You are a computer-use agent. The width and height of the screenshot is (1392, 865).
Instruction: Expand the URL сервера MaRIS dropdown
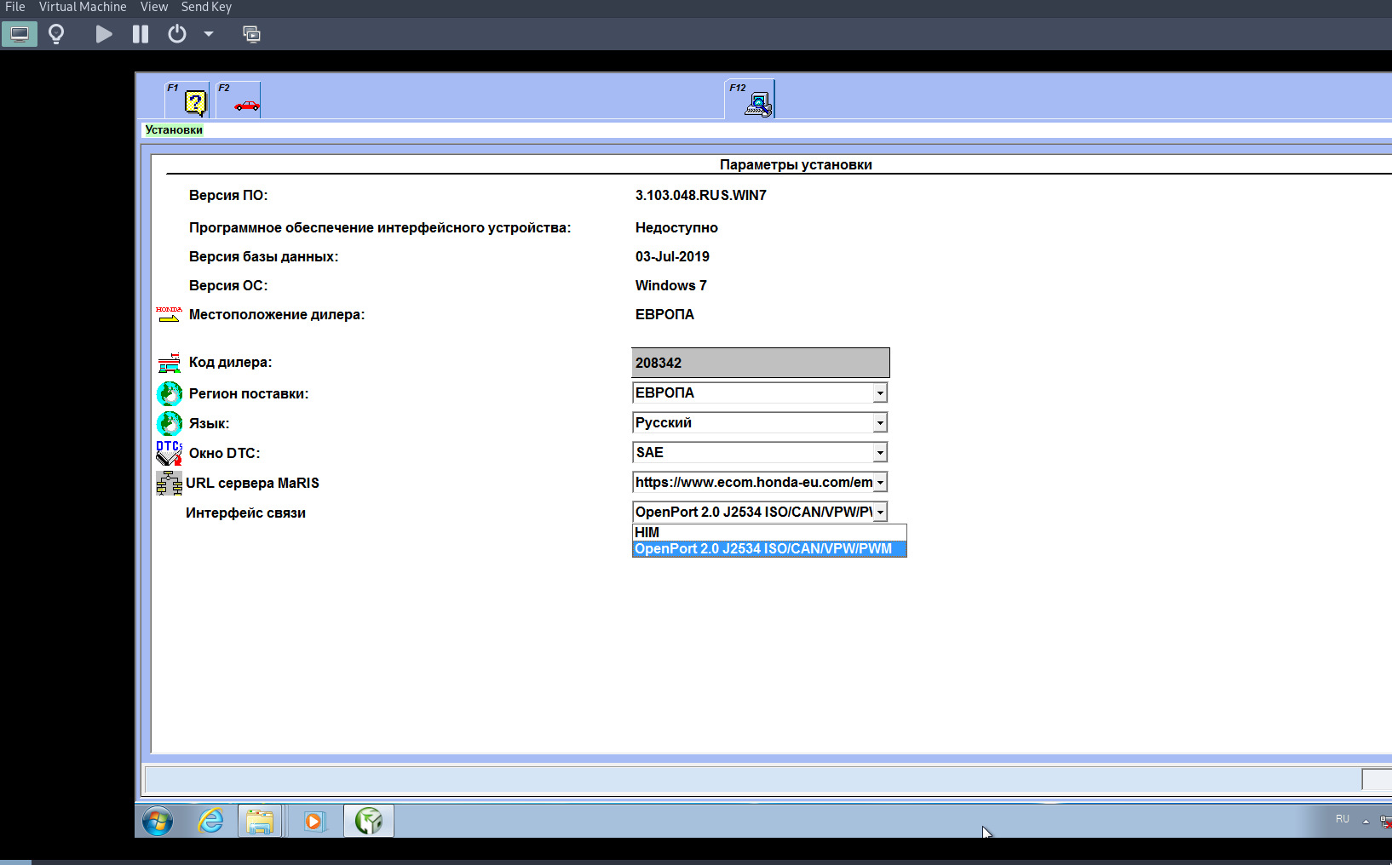pyautogui.click(x=880, y=483)
